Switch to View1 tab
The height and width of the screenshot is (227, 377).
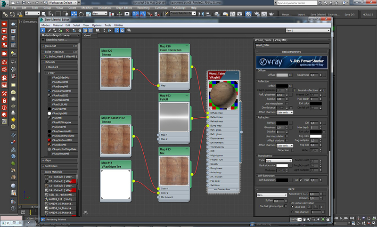[x=88, y=35]
